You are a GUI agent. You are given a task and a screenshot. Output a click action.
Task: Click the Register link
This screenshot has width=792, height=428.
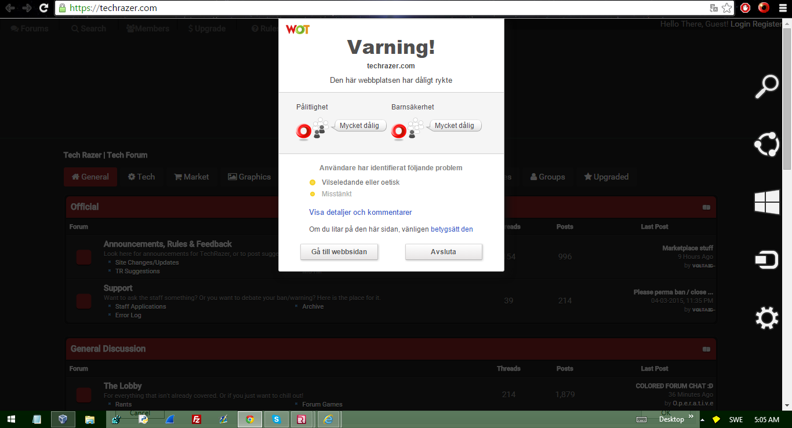click(767, 24)
